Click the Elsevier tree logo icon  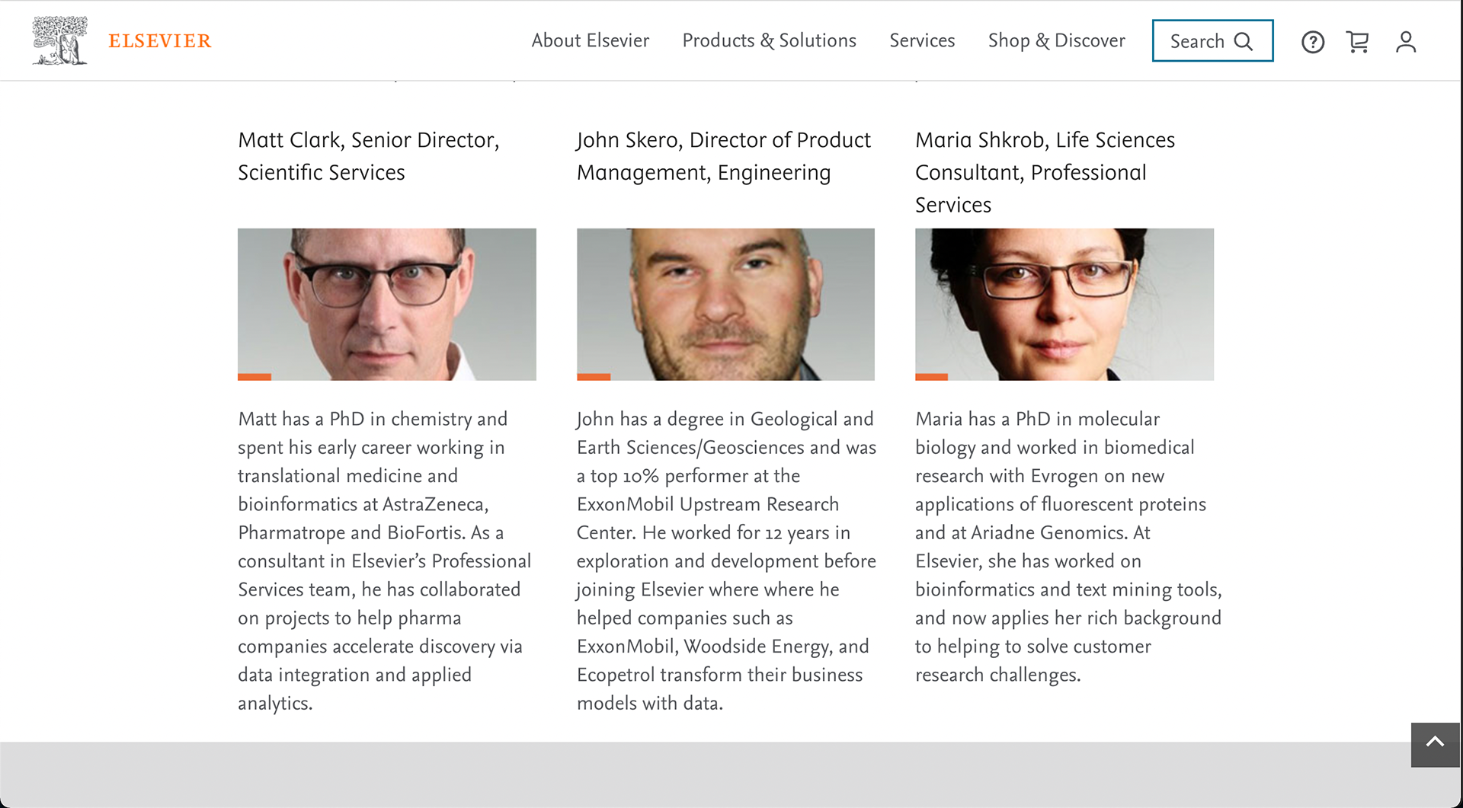[x=59, y=40]
